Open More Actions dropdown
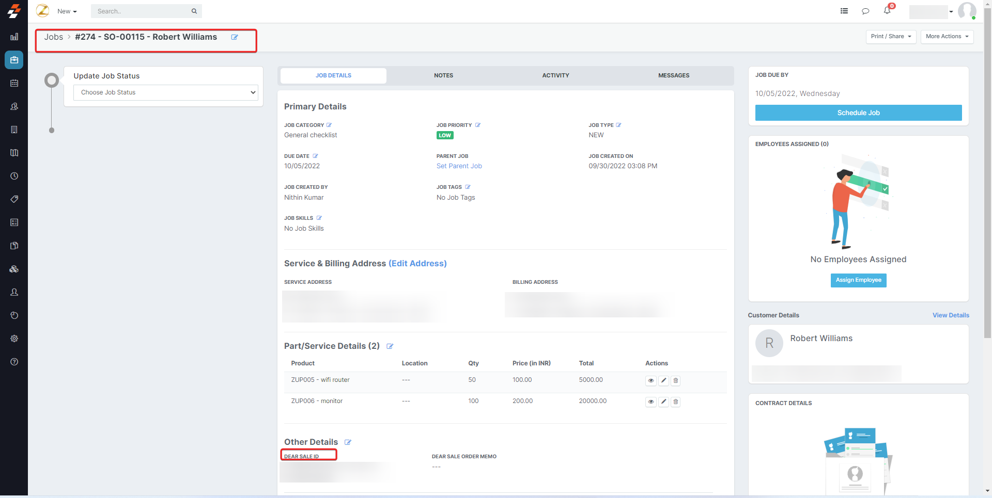 (947, 37)
